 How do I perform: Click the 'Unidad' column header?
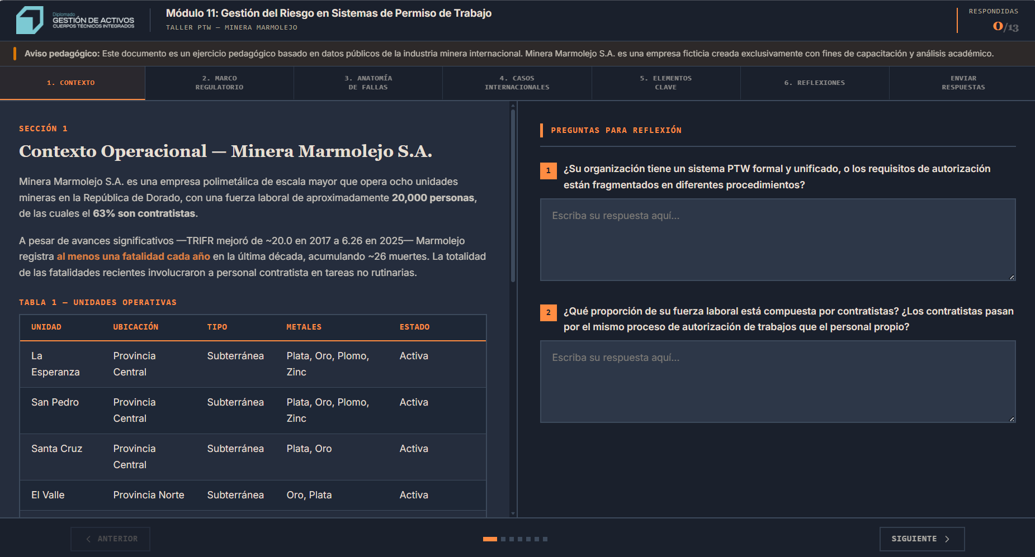46,327
